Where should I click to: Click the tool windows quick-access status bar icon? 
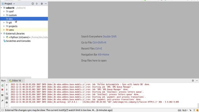pyautogui.click(x=2, y=110)
